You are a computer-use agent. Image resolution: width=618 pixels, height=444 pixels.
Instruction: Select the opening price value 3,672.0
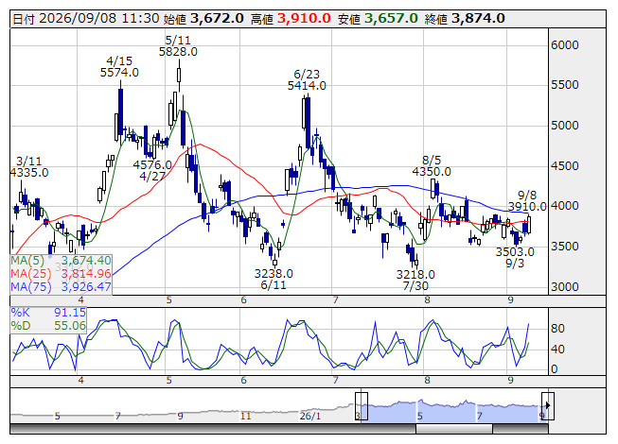pos(217,19)
